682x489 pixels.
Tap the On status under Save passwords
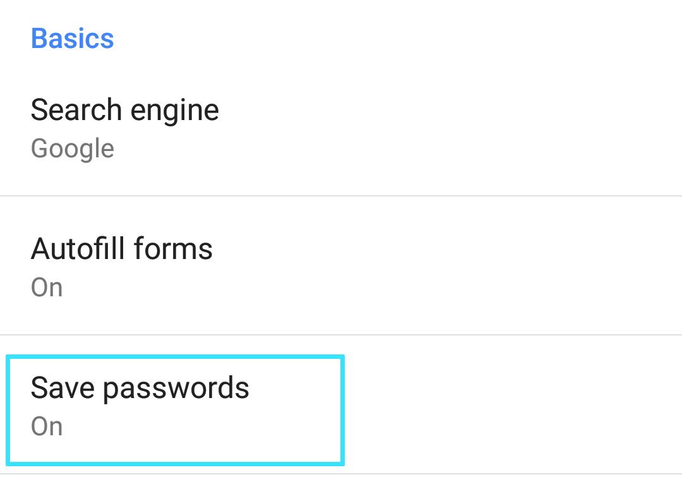tap(47, 427)
